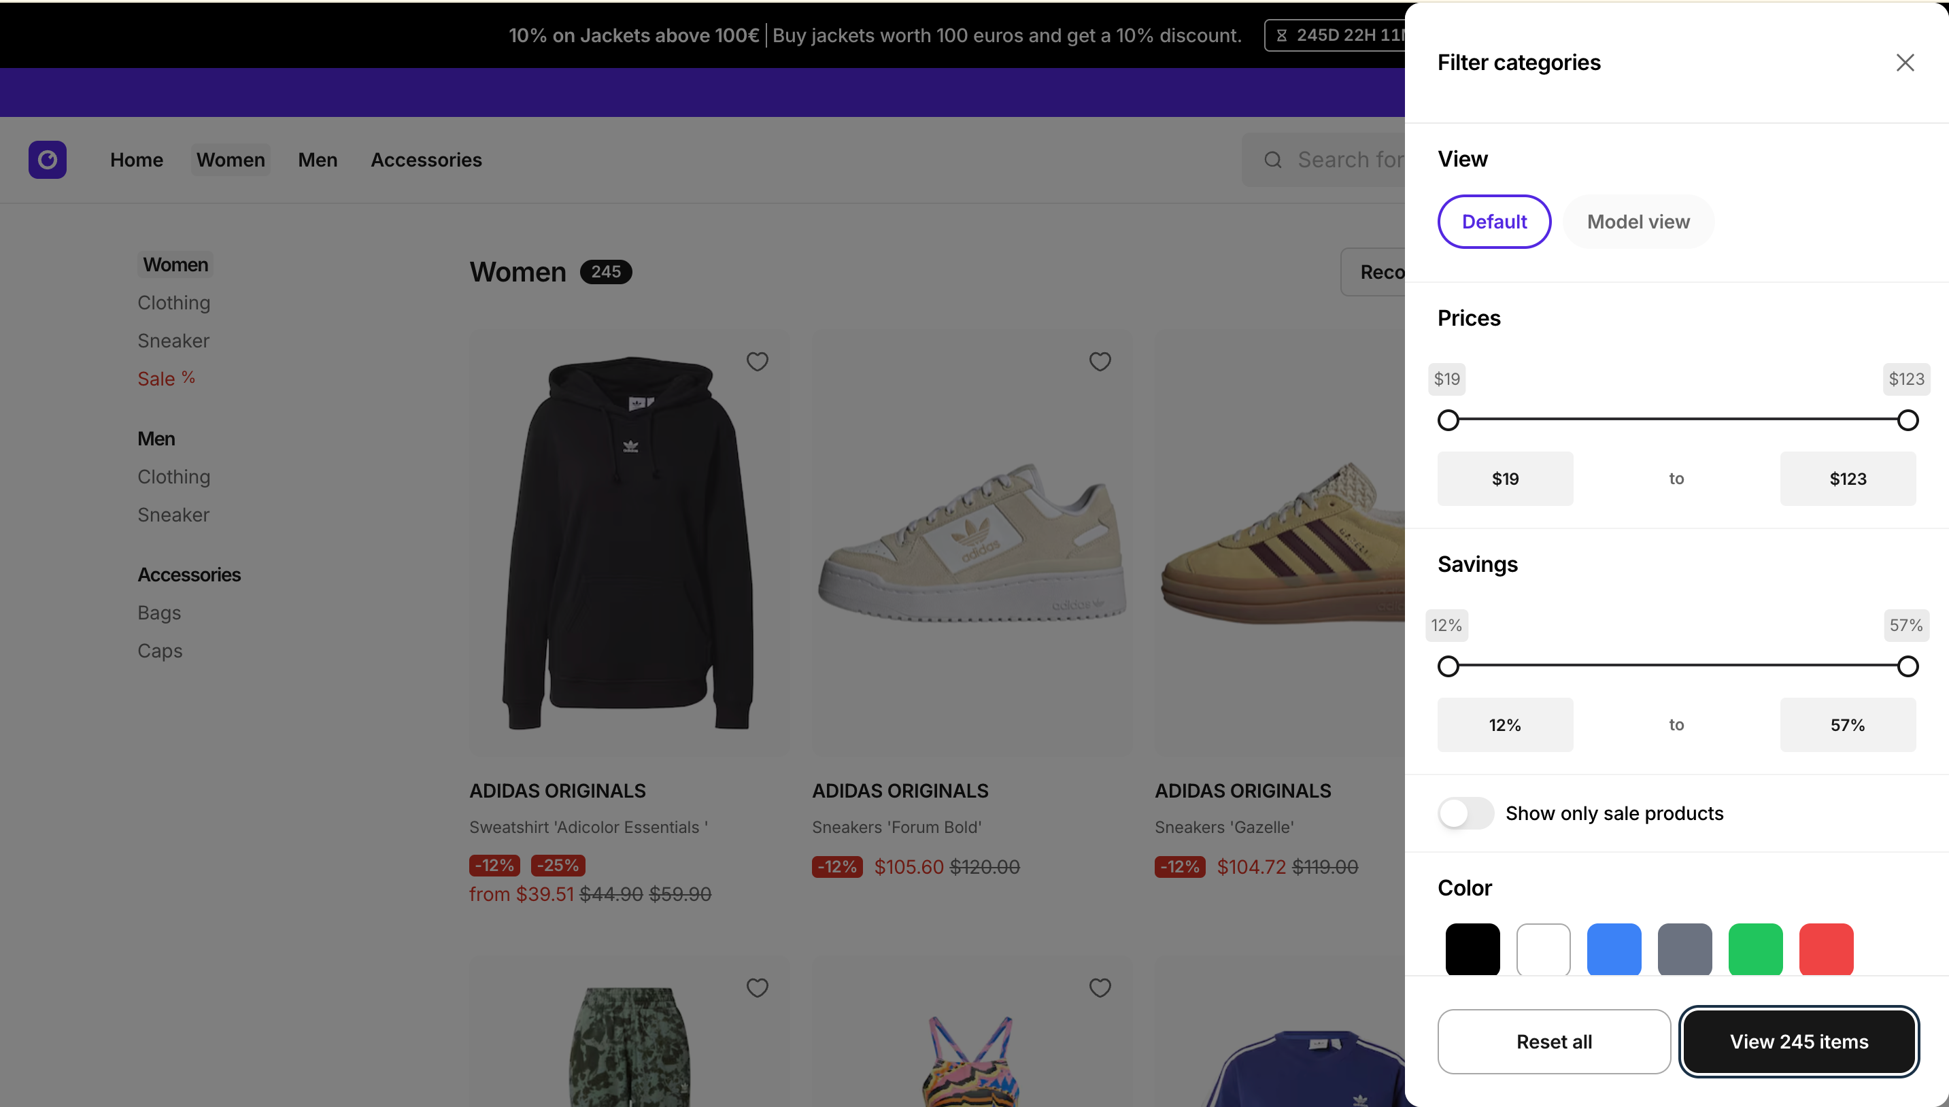Toggle Show only sale products switch
The image size is (1949, 1107).
[x=1465, y=813]
